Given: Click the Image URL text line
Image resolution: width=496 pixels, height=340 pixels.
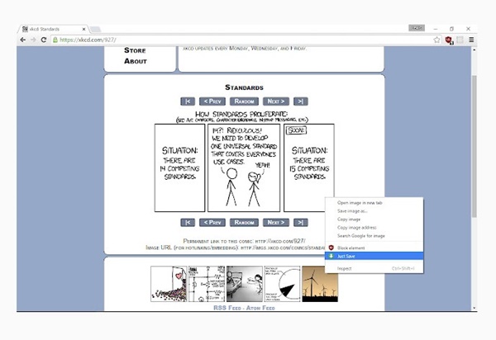Looking at the screenshot, I should coord(235,248).
